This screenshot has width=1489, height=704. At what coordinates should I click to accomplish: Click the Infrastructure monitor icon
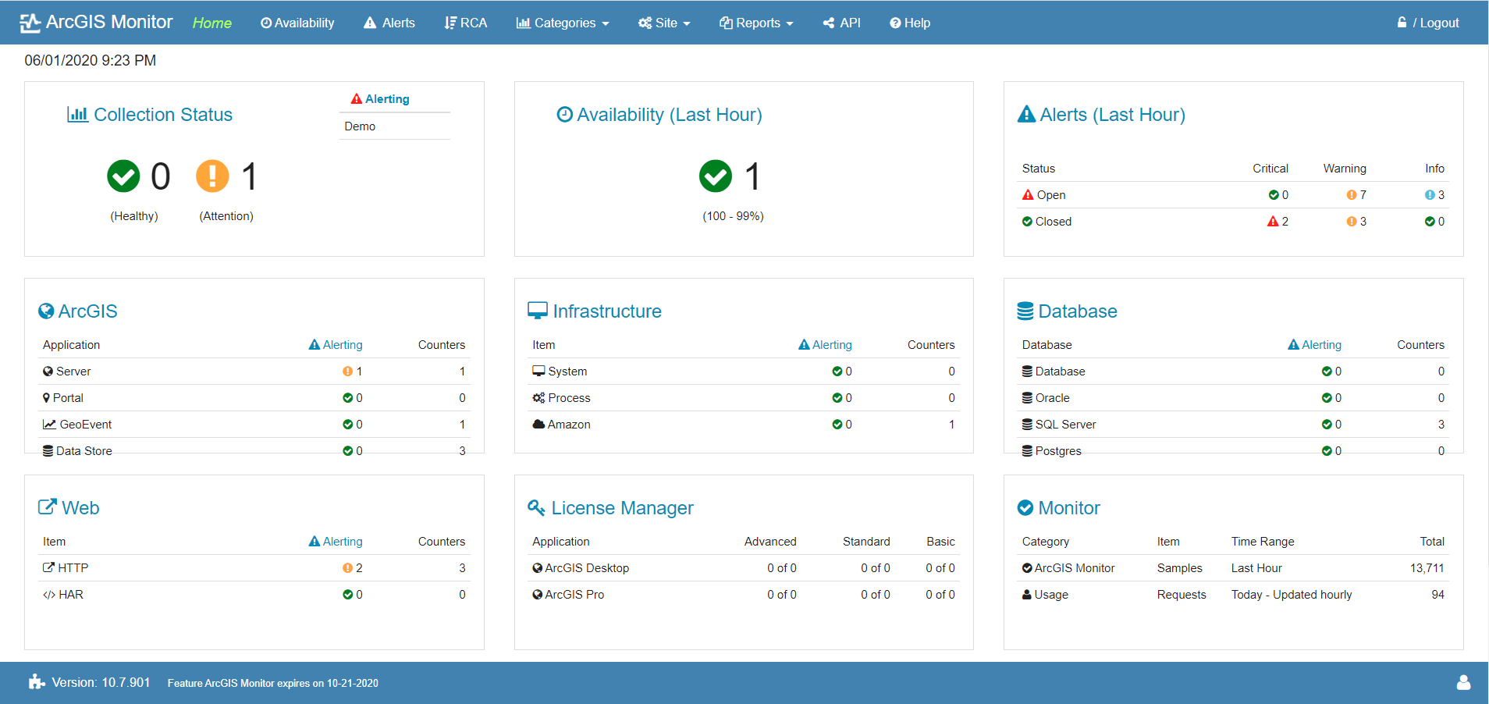[x=538, y=311]
